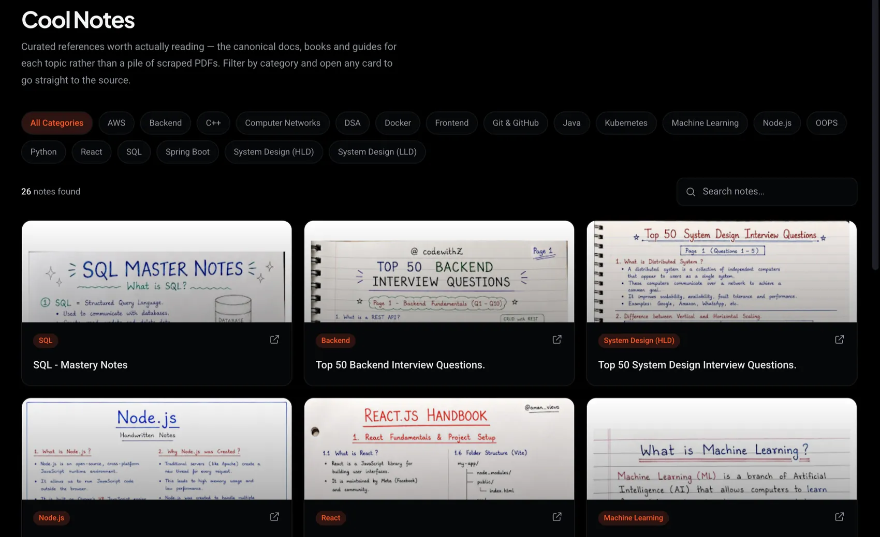This screenshot has height=537, width=880.
Task: Select the DSA category filter
Action: [x=353, y=123]
